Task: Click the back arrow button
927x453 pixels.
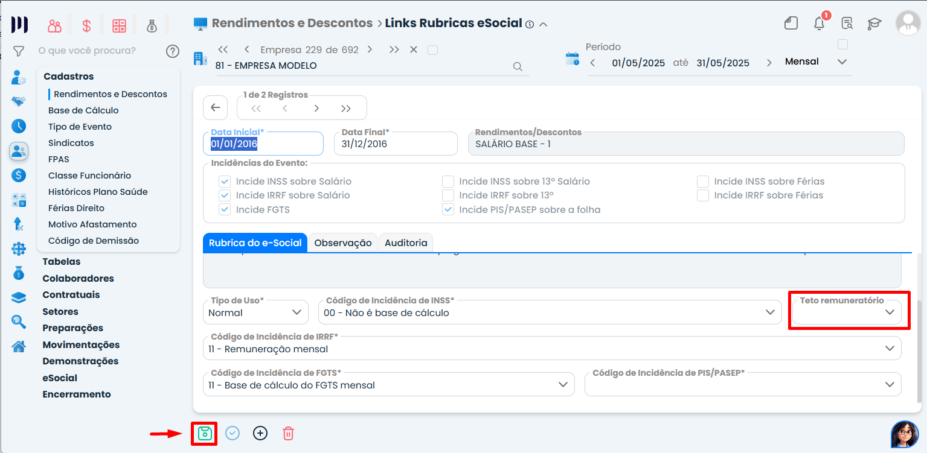Action: pyautogui.click(x=216, y=108)
